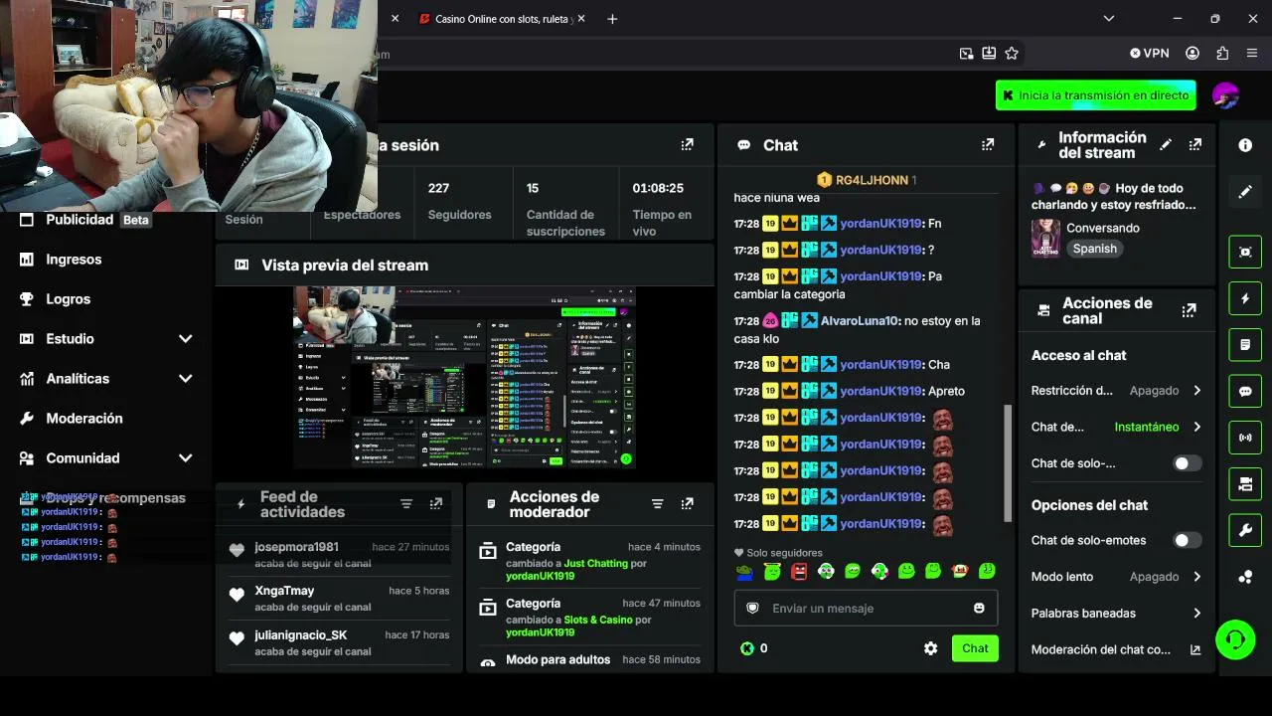Viewport: 1272px width, 716px height.
Task: Click the stream preview thumbnail
Action: tap(464, 377)
